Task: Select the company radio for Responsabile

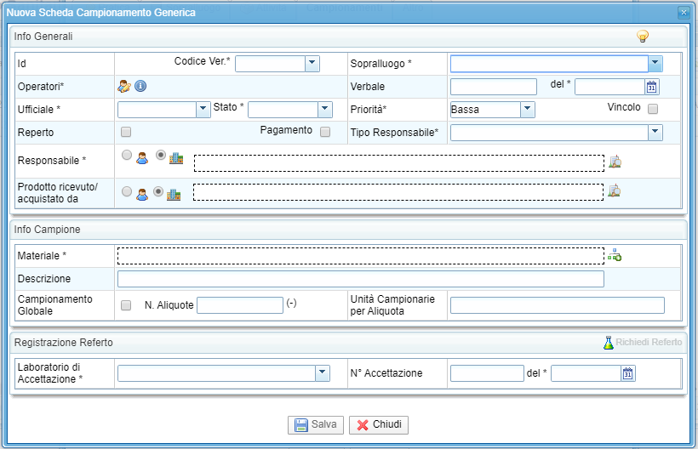Action: pos(161,155)
